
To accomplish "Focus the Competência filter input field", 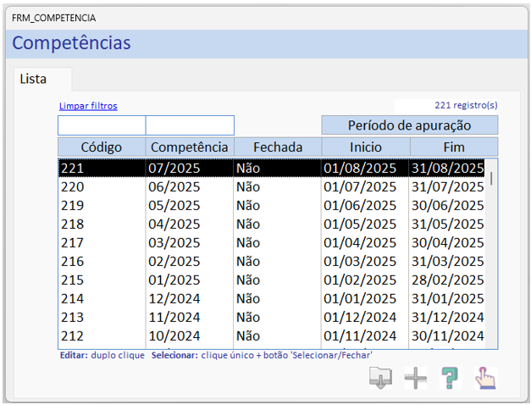I will (x=190, y=125).
